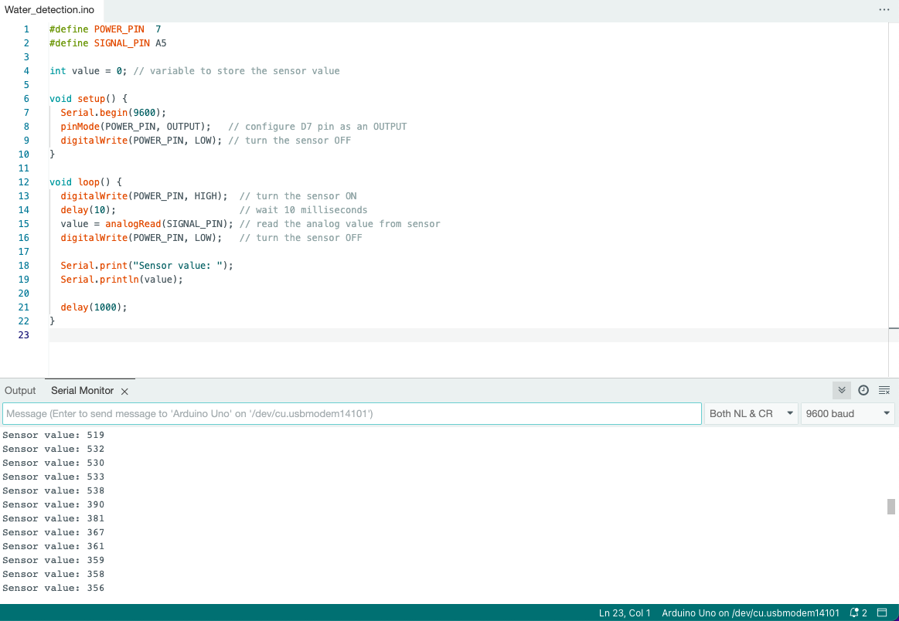Viewport: 899px width, 621px height.
Task: Toggle timestamps in the Serial Monitor
Action: [x=863, y=390]
